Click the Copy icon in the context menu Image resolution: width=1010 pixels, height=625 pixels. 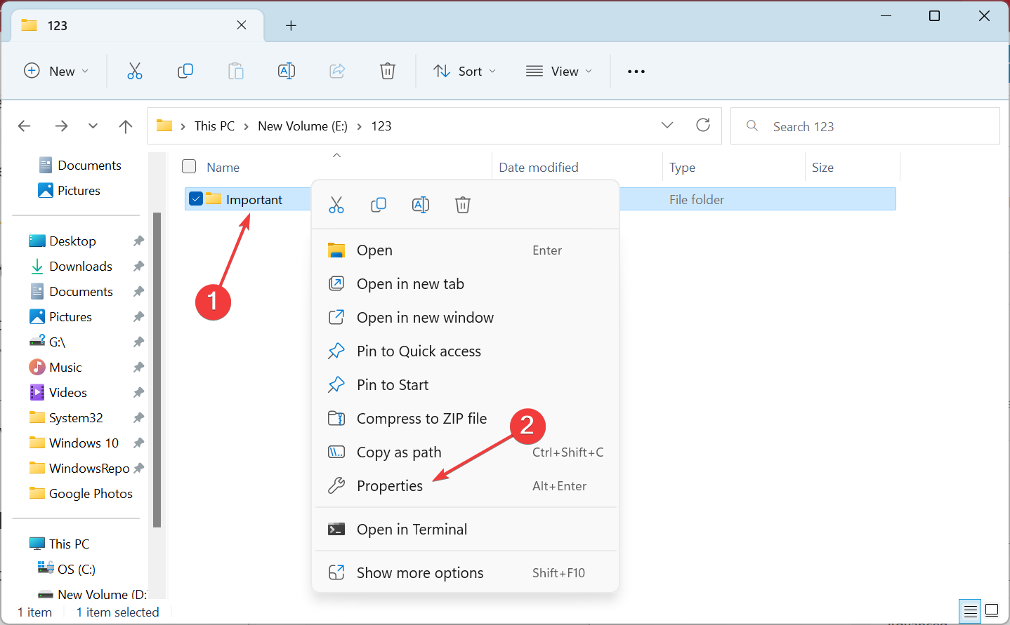coord(379,205)
